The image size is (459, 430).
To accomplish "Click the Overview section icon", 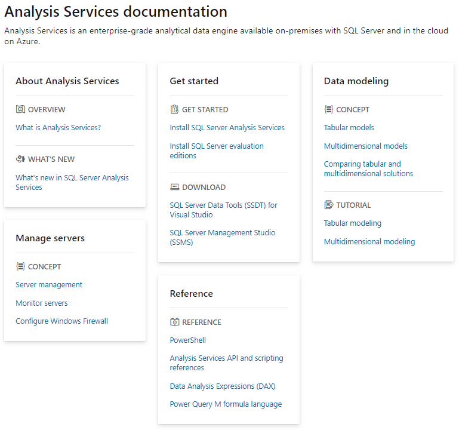I will 20,109.
